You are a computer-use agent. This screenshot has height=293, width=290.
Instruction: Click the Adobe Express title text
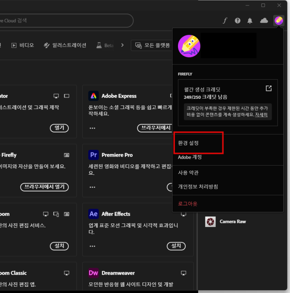coord(119,96)
